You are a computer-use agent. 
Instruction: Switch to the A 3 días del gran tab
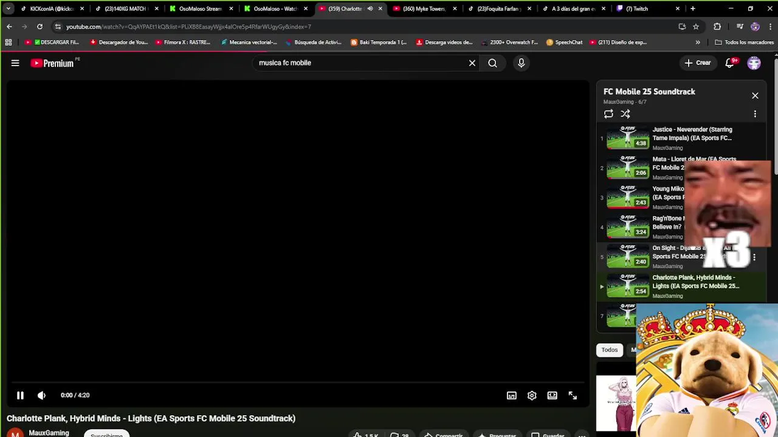point(573,8)
